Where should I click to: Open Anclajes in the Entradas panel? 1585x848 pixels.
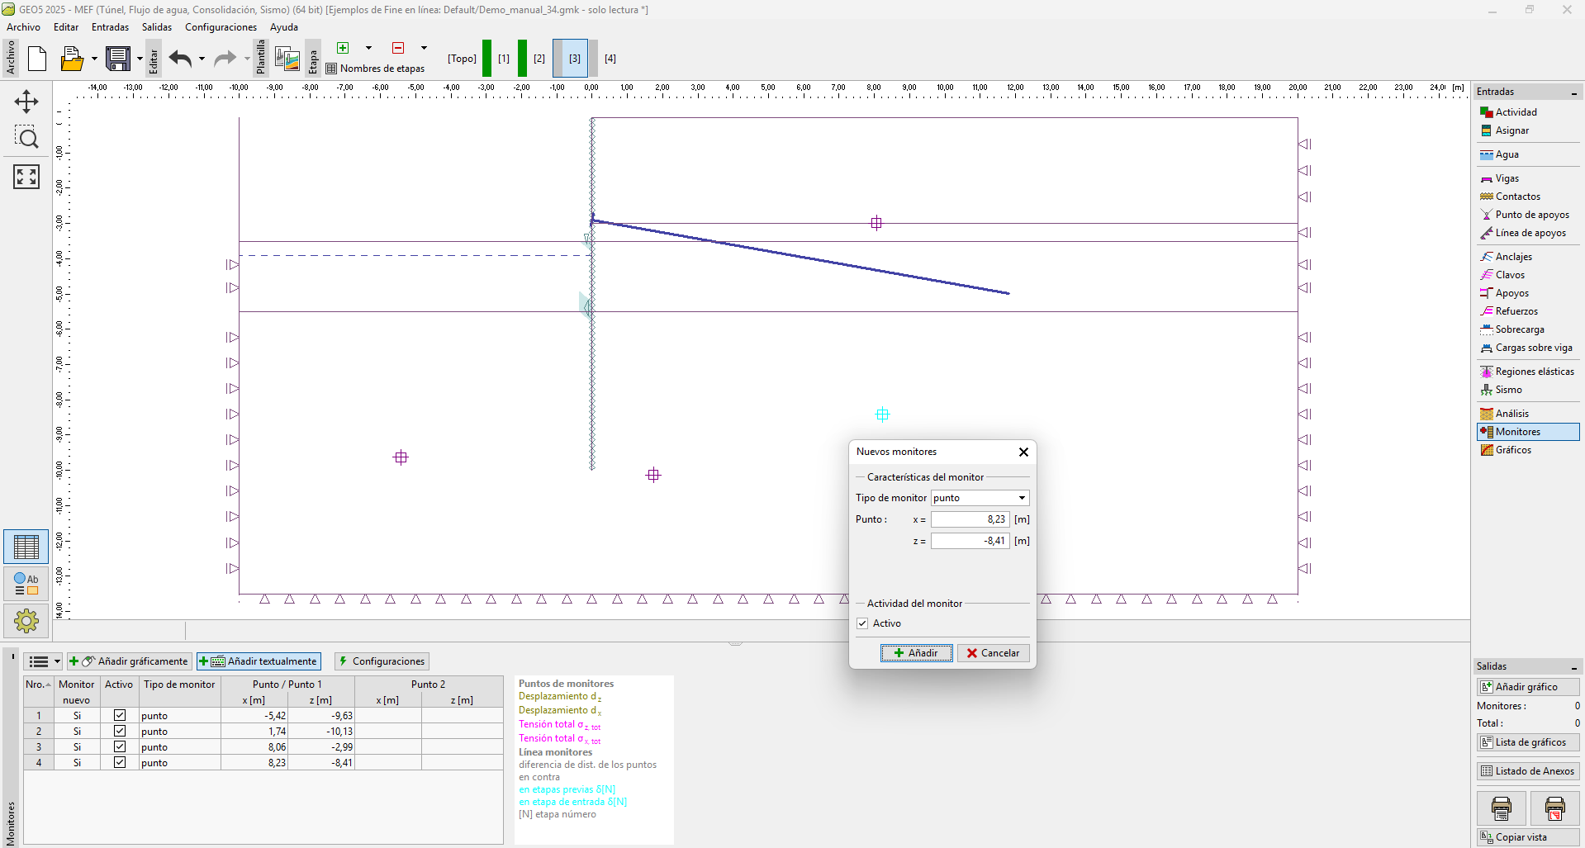tap(1513, 257)
